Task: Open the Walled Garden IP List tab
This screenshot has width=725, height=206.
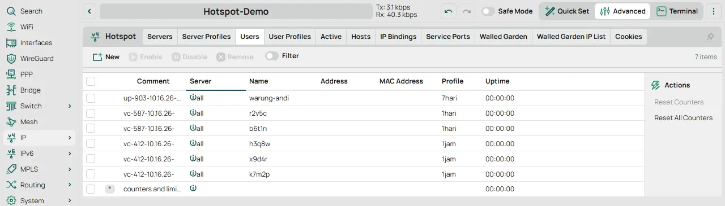Action: 571,37
